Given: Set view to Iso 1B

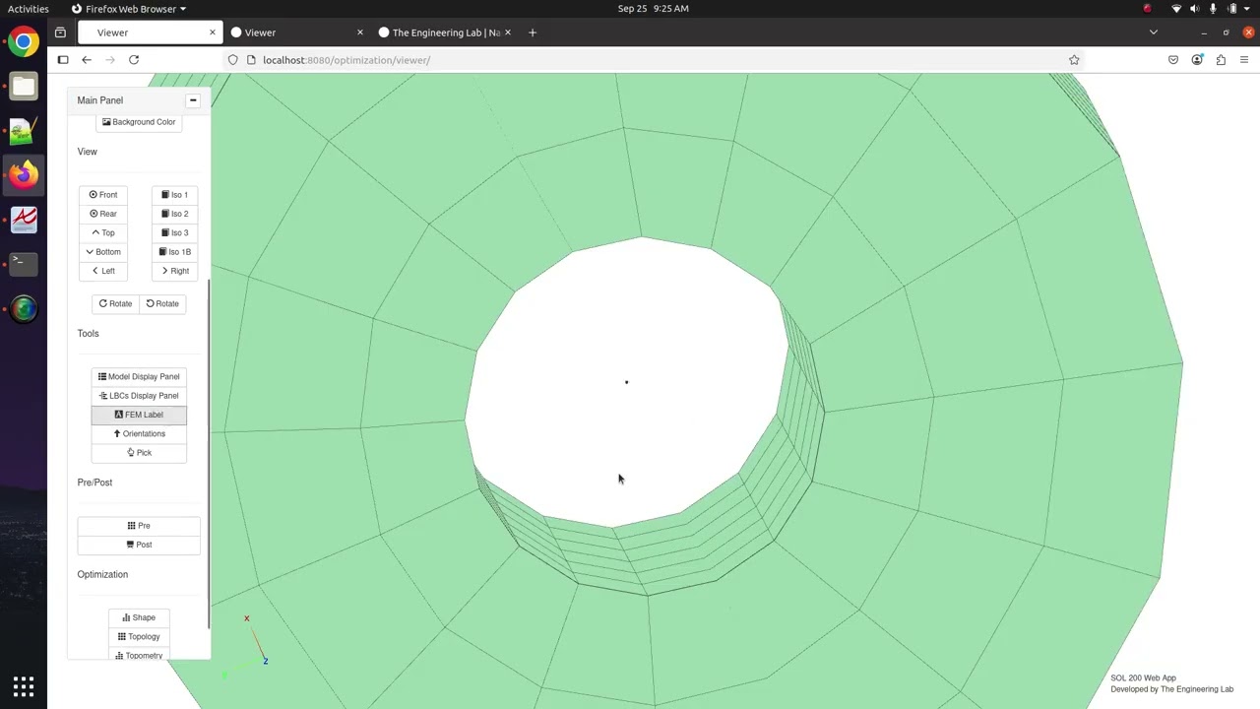Looking at the screenshot, I should pyautogui.click(x=175, y=252).
